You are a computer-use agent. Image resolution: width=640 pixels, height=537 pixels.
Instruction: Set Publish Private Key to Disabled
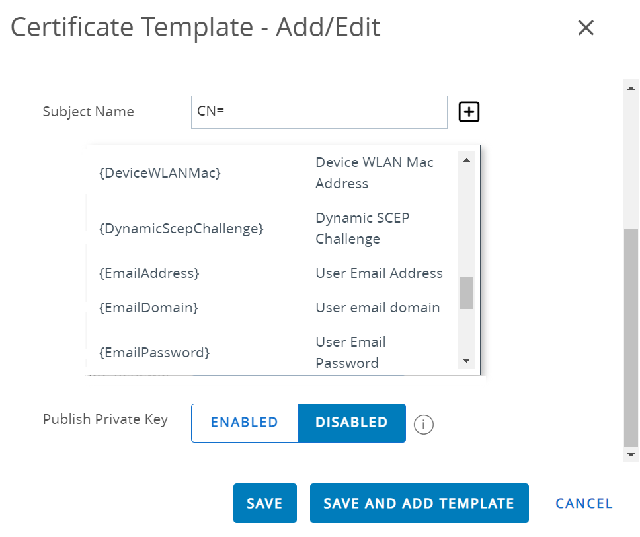tap(352, 423)
